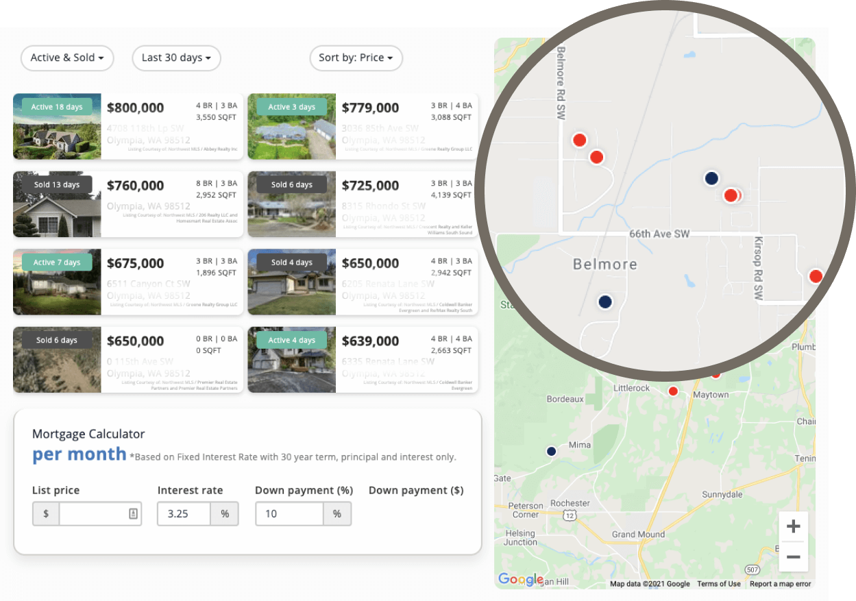The image size is (856, 601).
Task: Click the Sold 13 days badge
Action: 57,184
